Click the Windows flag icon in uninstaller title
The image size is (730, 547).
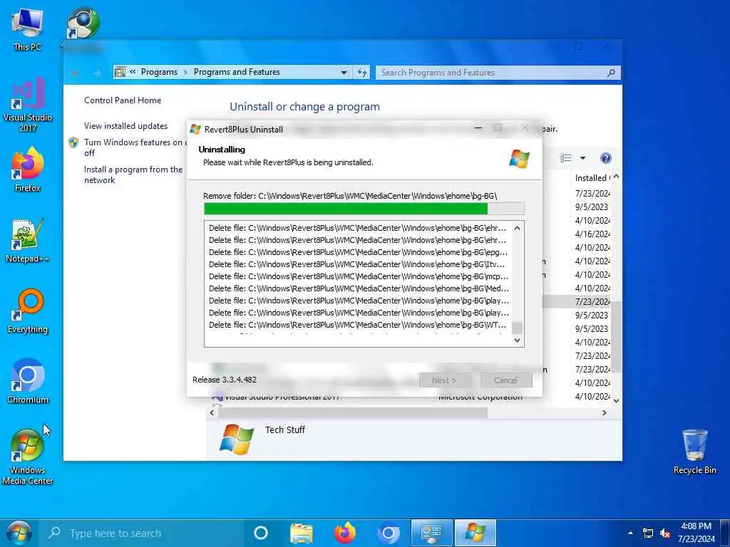pos(195,130)
